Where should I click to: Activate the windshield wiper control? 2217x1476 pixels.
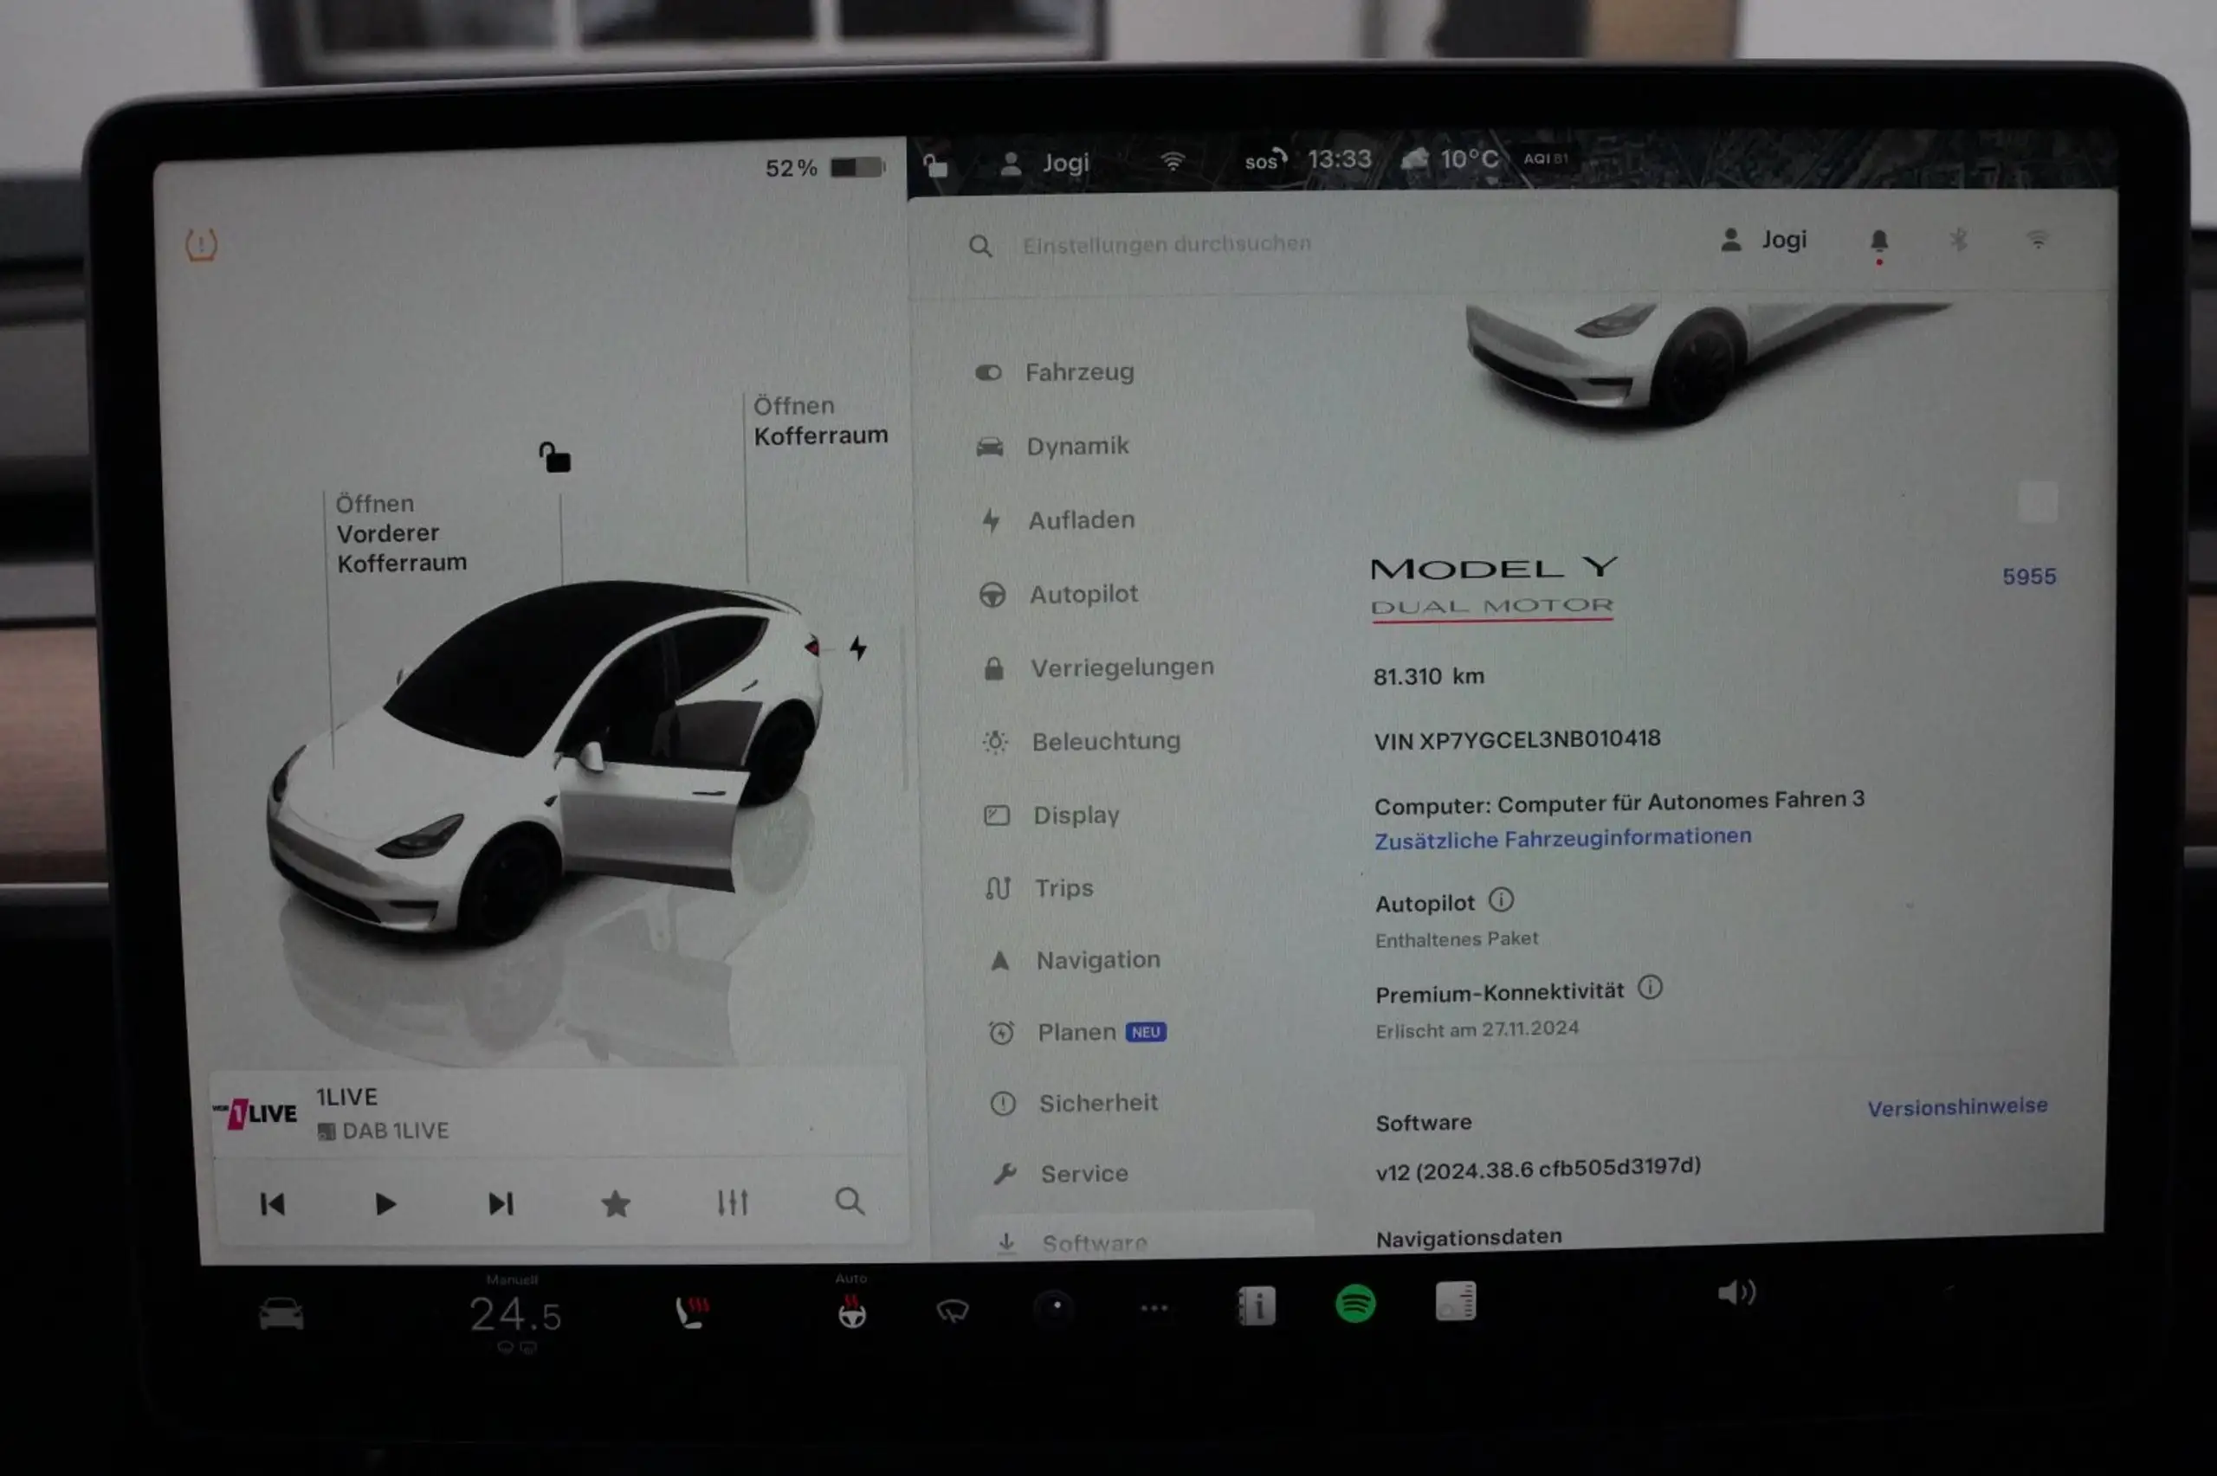[953, 1310]
